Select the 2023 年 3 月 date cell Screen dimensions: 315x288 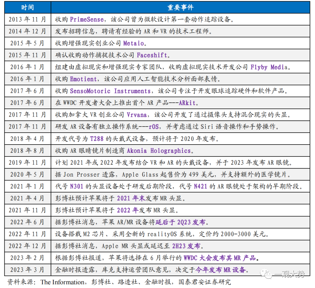pos(28,270)
